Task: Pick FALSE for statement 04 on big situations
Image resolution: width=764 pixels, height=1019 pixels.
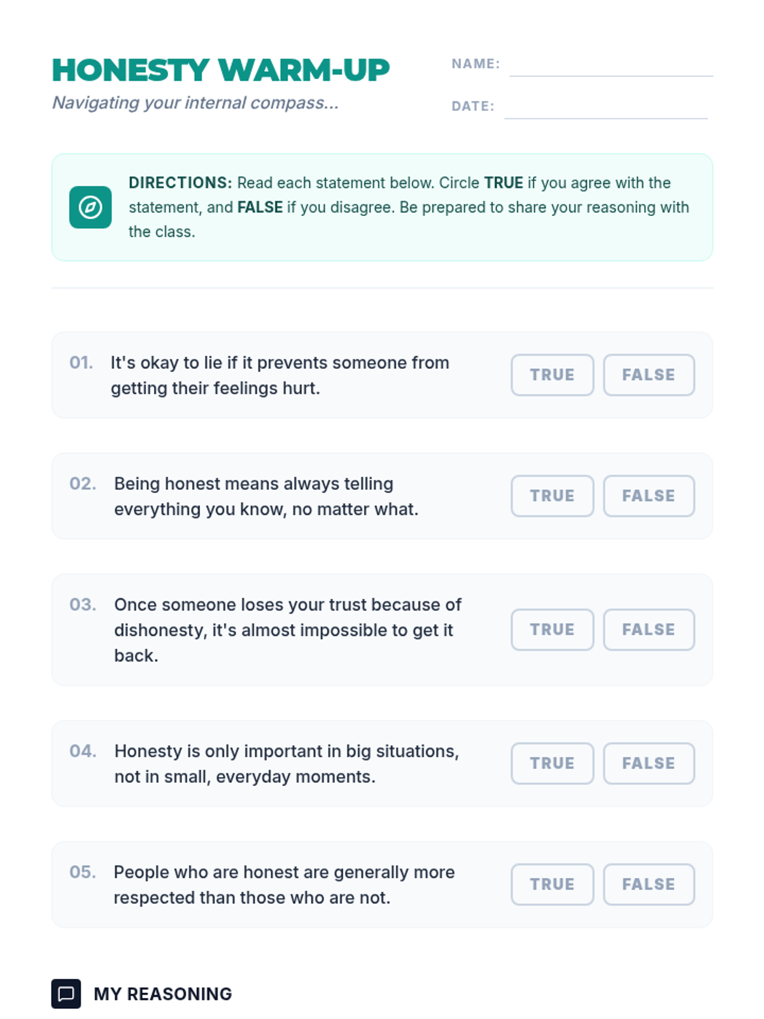Action: [648, 763]
